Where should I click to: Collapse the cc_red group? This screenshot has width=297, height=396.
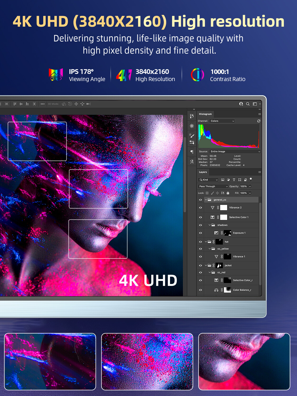pyautogui.click(x=210, y=272)
